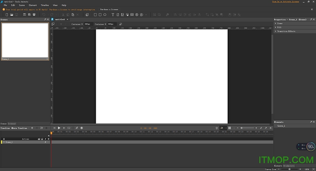Click the Image insert icon
Viewport: 316px width, 171px height.
(x=122, y=15)
